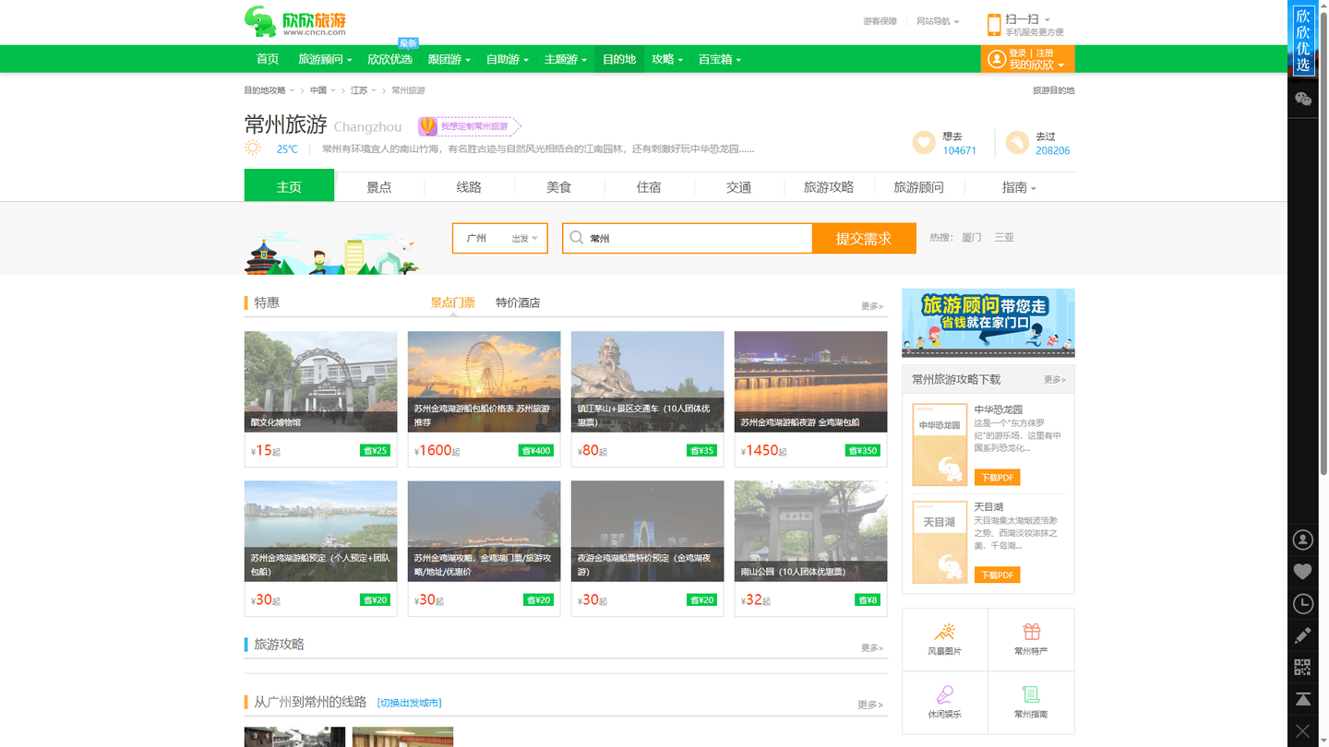
Task: Click the user profile icon in the right sidebar
Action: [1303, 539]
